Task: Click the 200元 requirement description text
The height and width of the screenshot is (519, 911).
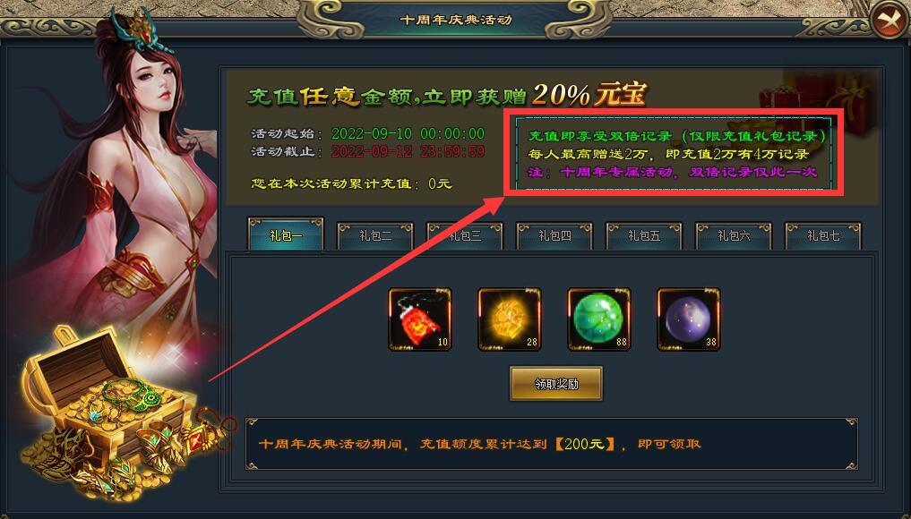Action: (479, 444)
